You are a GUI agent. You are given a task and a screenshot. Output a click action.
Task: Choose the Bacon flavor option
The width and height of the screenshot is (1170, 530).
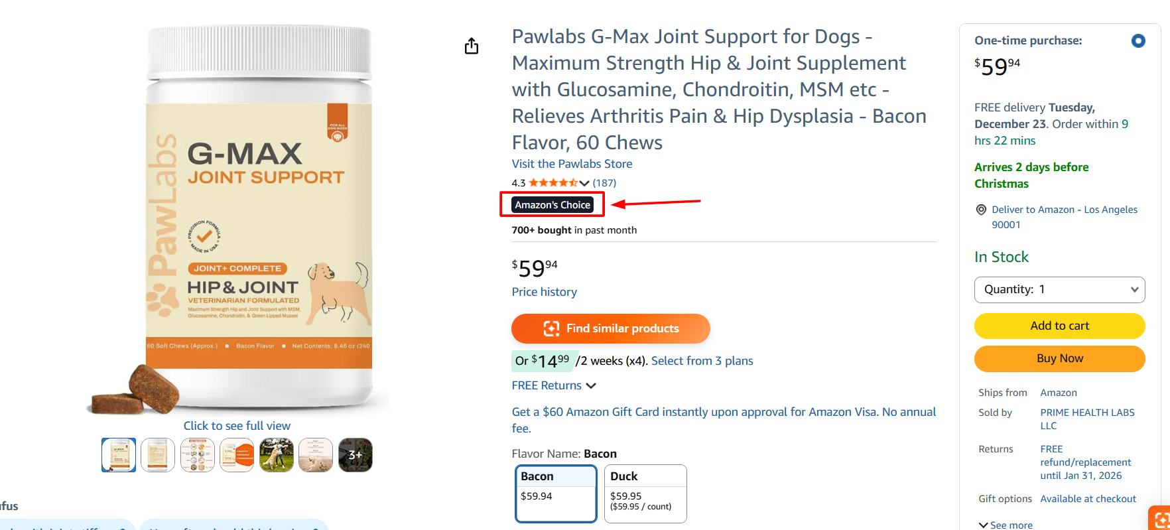[556, 494]
